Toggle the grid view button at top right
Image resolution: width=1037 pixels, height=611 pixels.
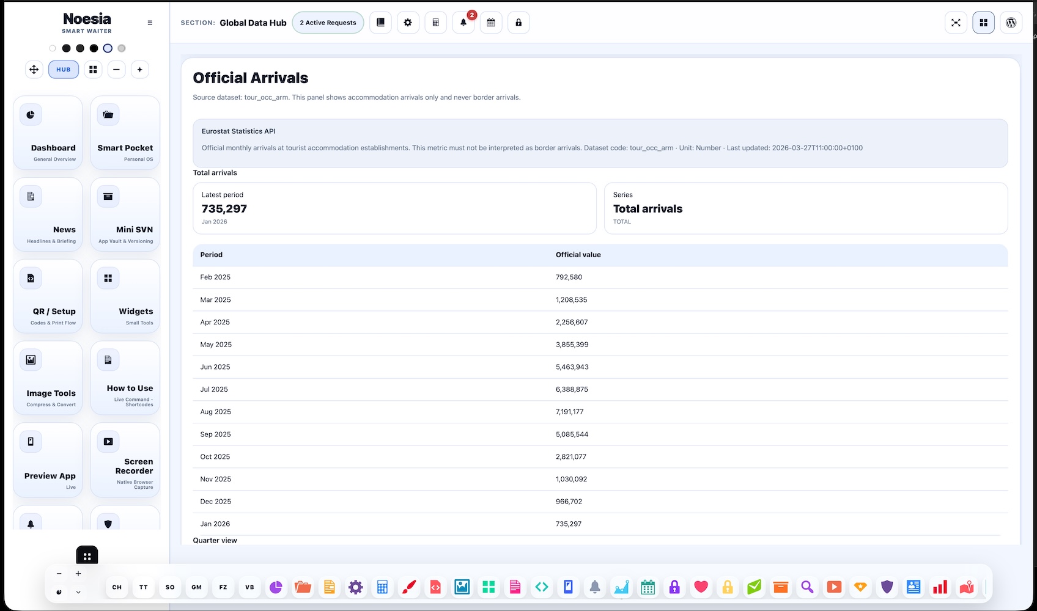(x=983, y=23)
